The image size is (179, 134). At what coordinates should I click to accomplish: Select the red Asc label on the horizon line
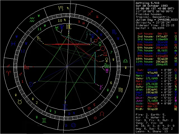click(27, 67)
